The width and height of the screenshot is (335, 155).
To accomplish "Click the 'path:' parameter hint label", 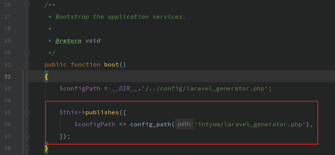I will 184,124.
